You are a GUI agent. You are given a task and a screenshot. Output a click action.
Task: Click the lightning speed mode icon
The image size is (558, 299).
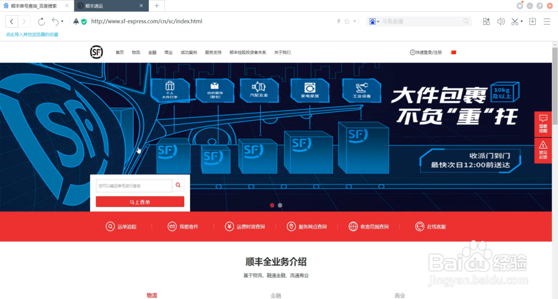[339, 21]
